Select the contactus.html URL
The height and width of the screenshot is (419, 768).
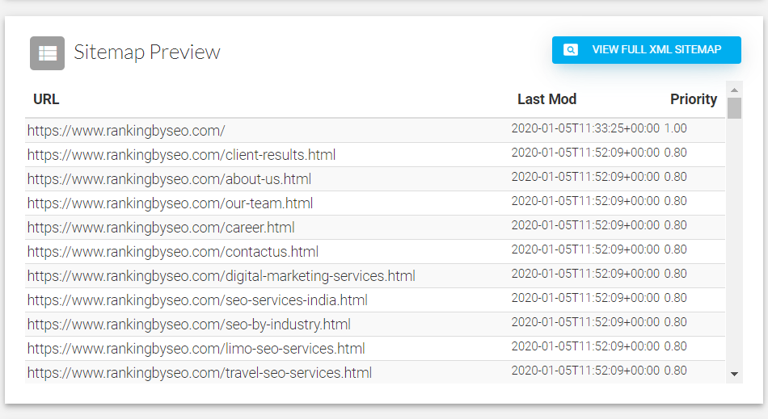[x=173, y=252]
